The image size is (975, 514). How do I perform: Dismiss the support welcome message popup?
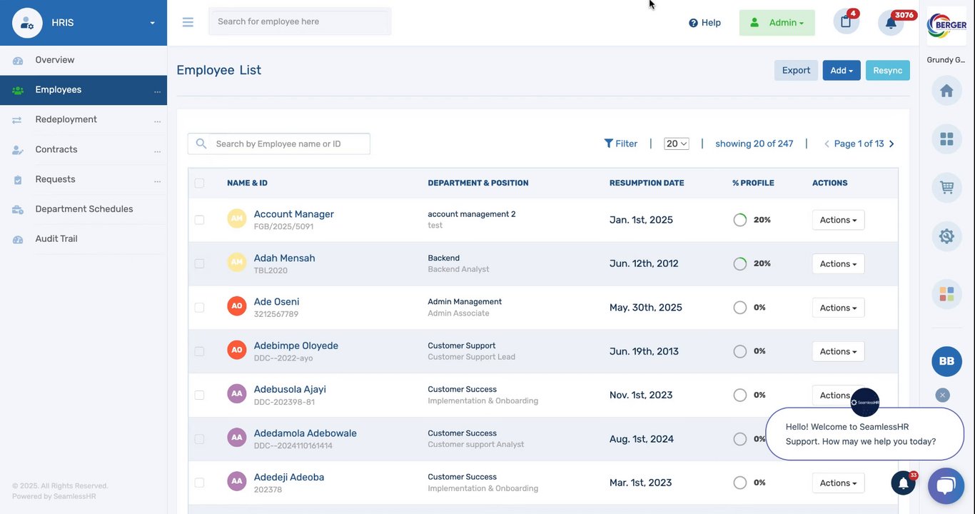click(x=942, y=395)
